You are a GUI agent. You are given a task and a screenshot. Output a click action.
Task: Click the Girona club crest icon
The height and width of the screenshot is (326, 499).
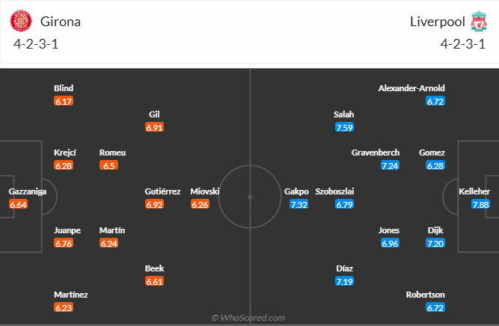coord(19,22)
